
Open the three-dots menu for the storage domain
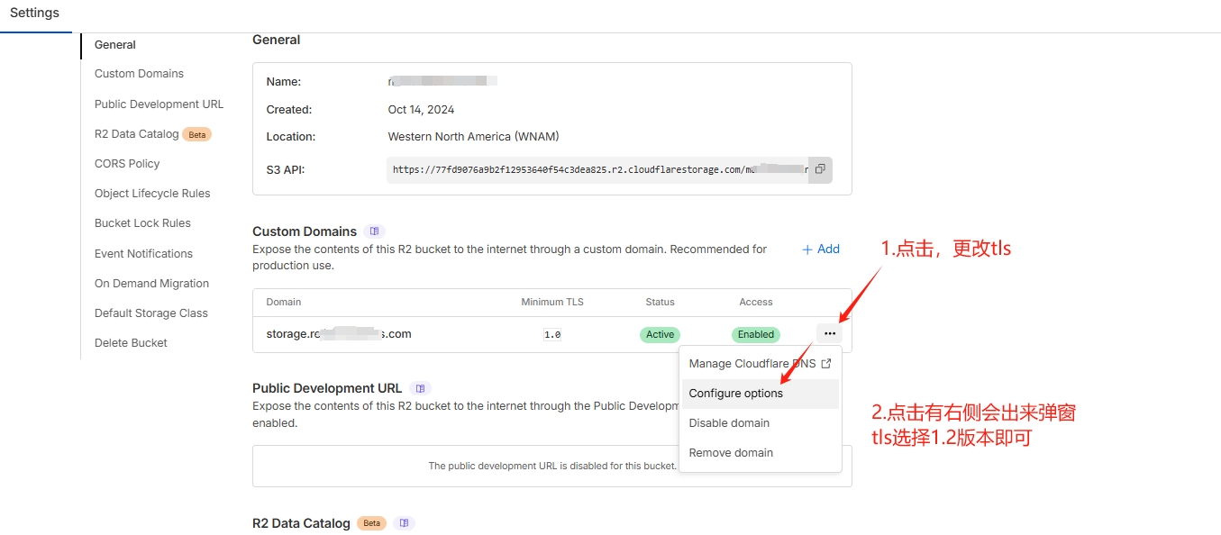click(829, 334)
